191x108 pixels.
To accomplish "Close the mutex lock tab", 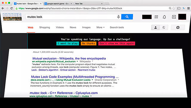I will point(41,4).
